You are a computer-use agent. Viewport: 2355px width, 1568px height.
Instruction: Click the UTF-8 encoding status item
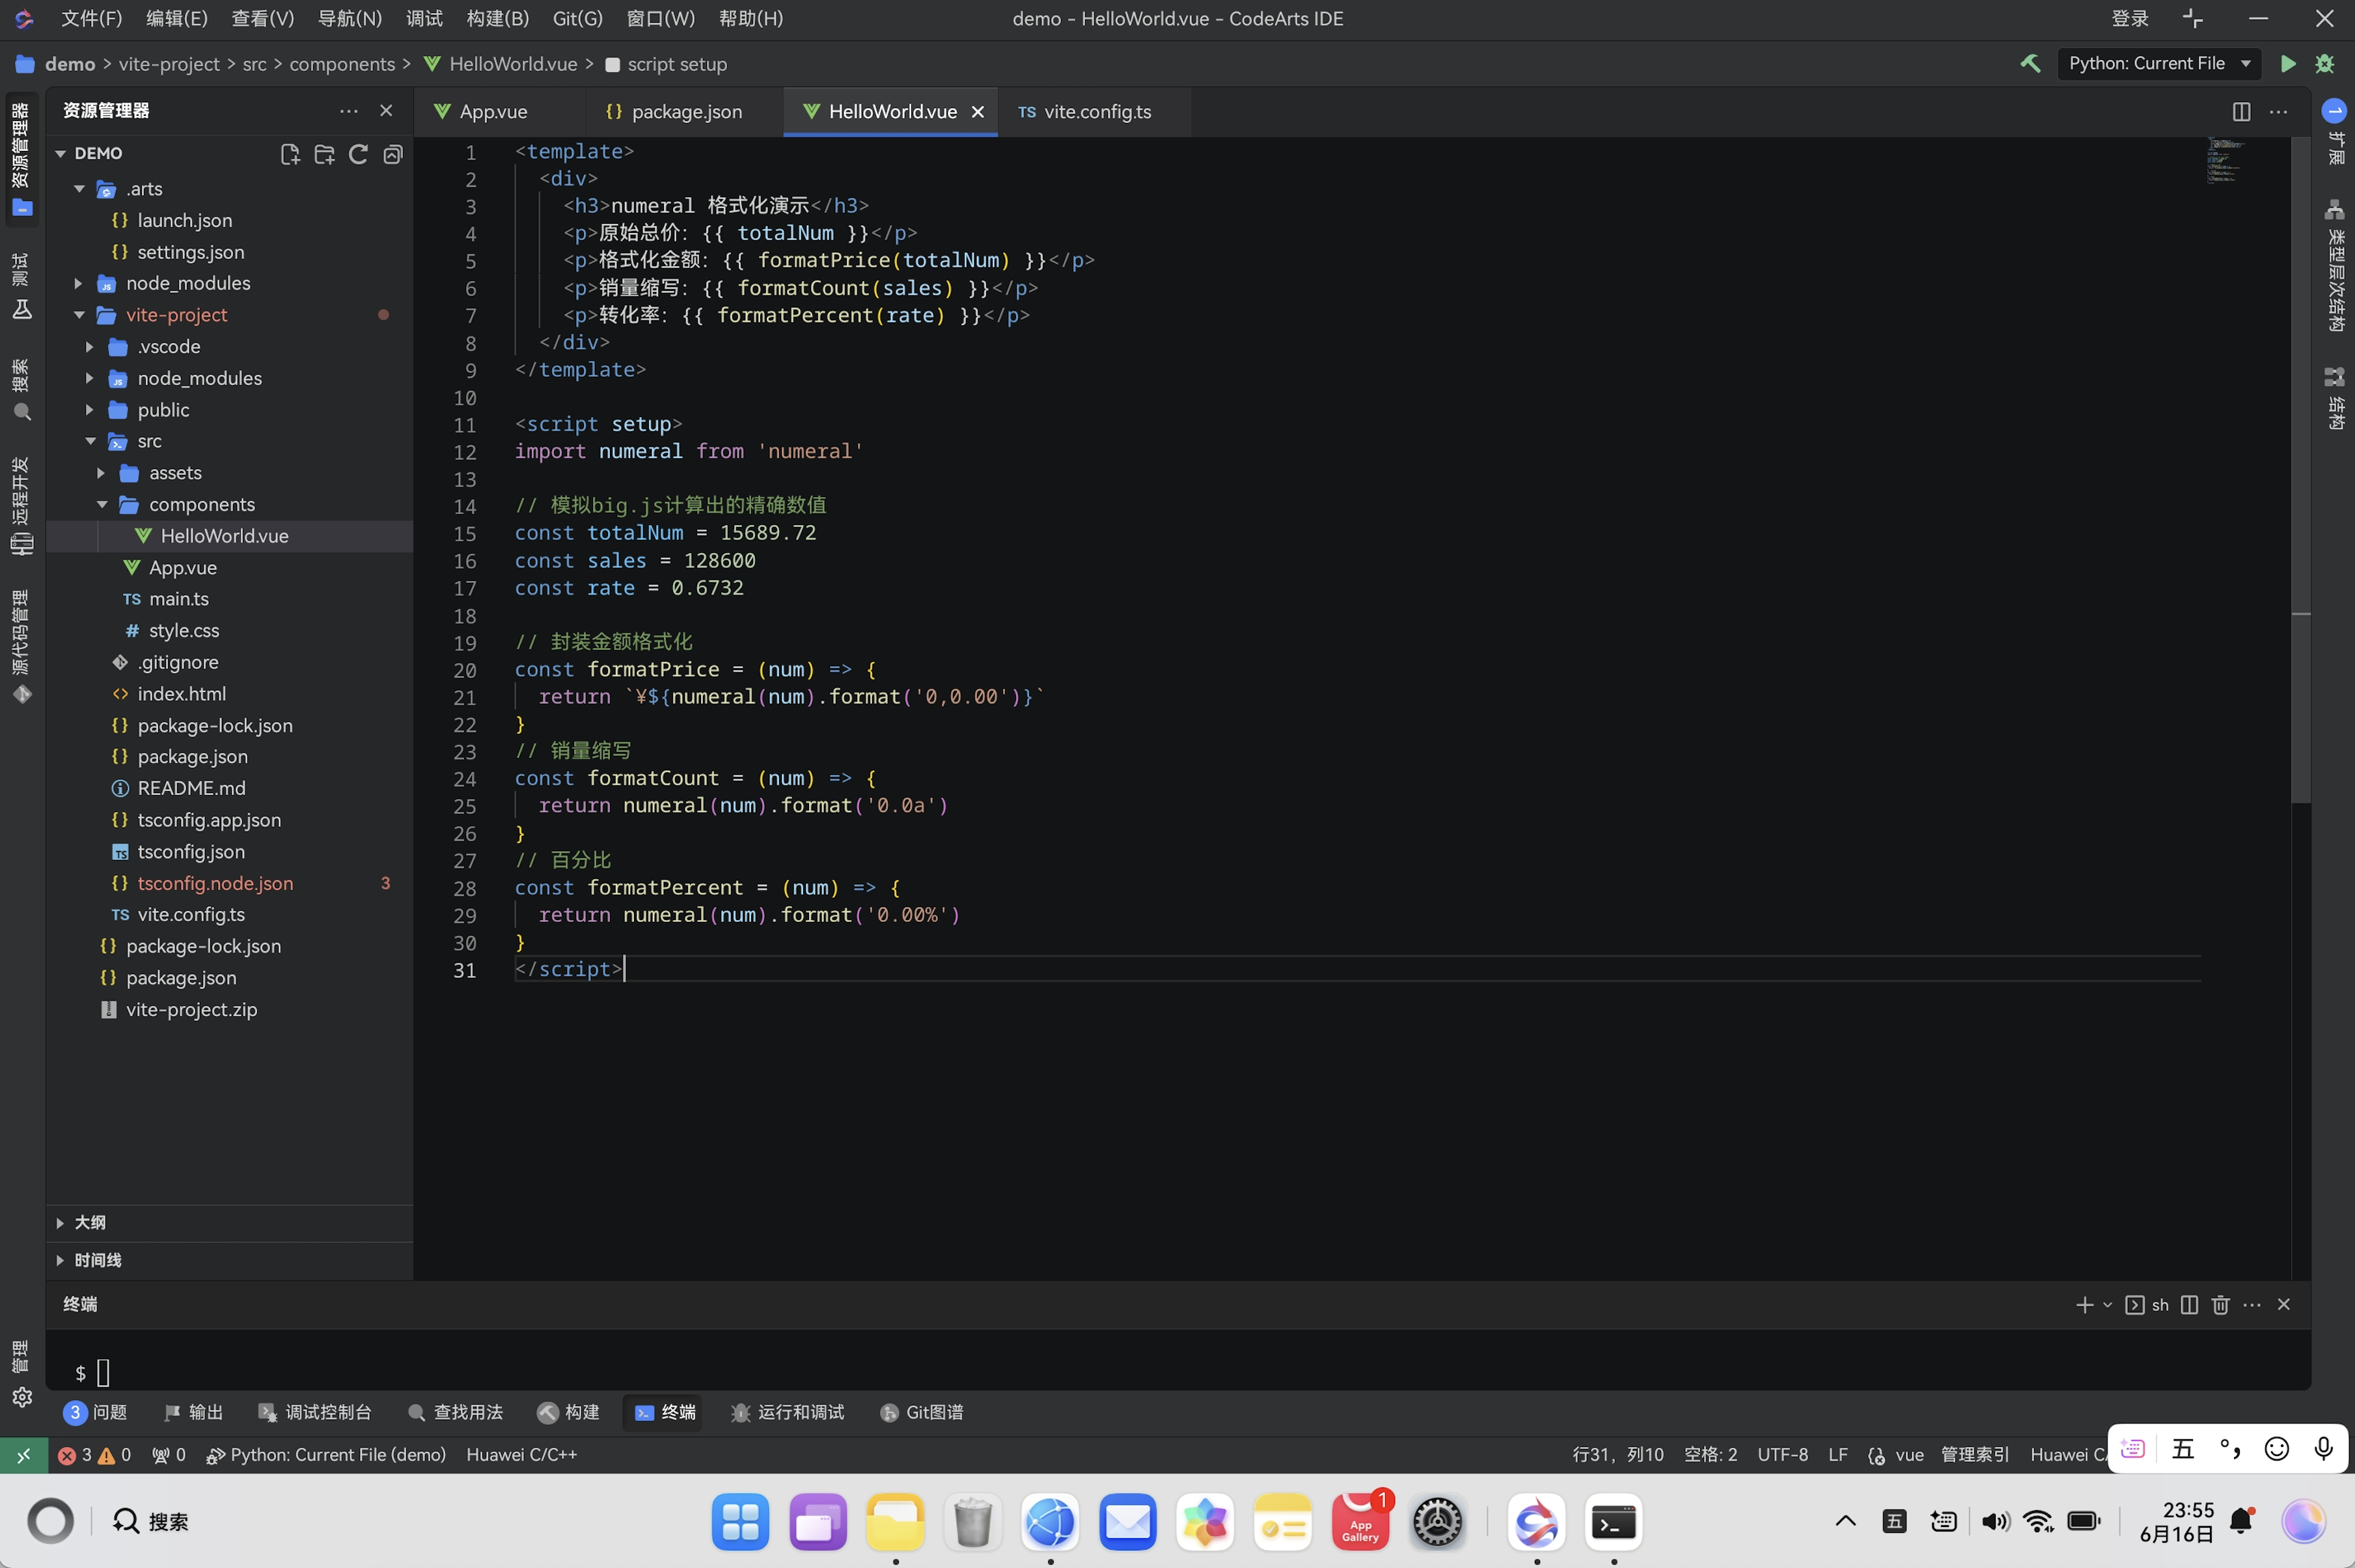click(x=1783, y=1455)
